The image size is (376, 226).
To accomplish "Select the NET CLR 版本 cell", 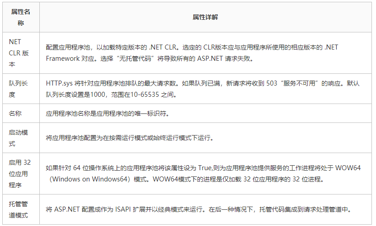I will pyautogui.click(x=21, y=53).
